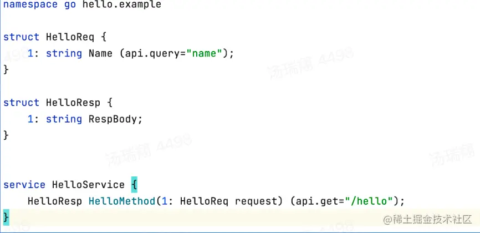Click struct keyword before HelloResp
This screenshot has height=233, width=480.
22,103
